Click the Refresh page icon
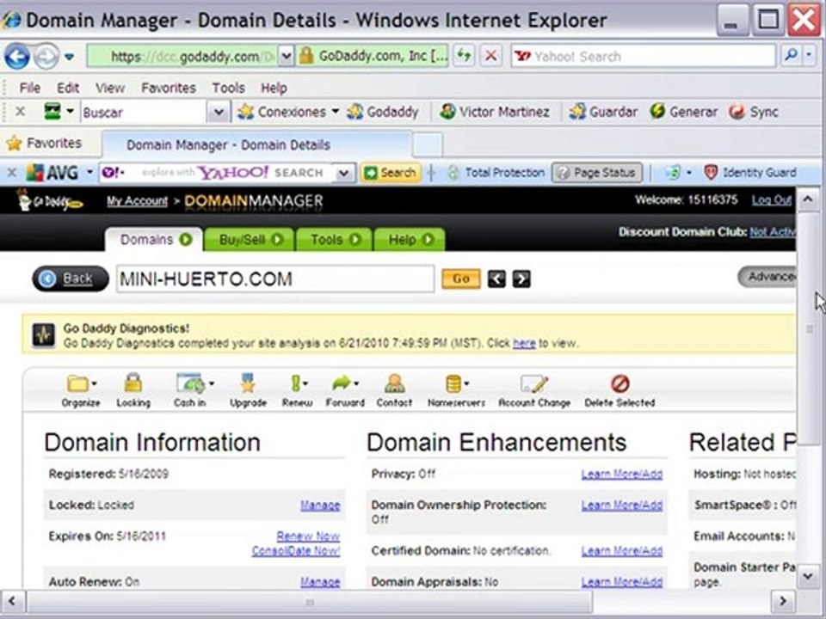The width and height of the screenshot is (826, 619). click(464, 56)
